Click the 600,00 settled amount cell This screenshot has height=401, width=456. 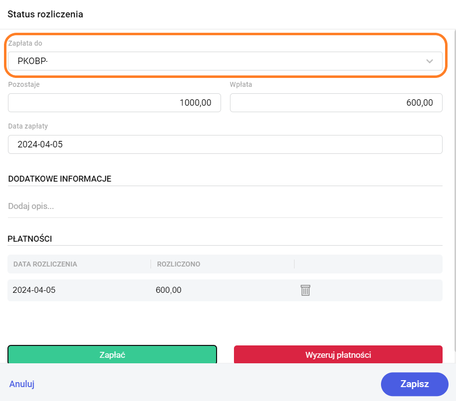click(168, 290)
